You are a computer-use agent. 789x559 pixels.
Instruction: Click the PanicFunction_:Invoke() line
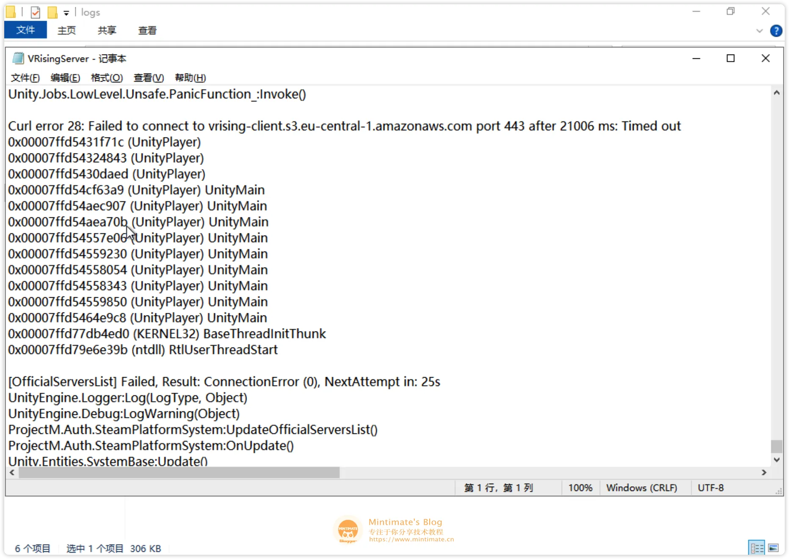pyautogui.click(x=157, y=94)
